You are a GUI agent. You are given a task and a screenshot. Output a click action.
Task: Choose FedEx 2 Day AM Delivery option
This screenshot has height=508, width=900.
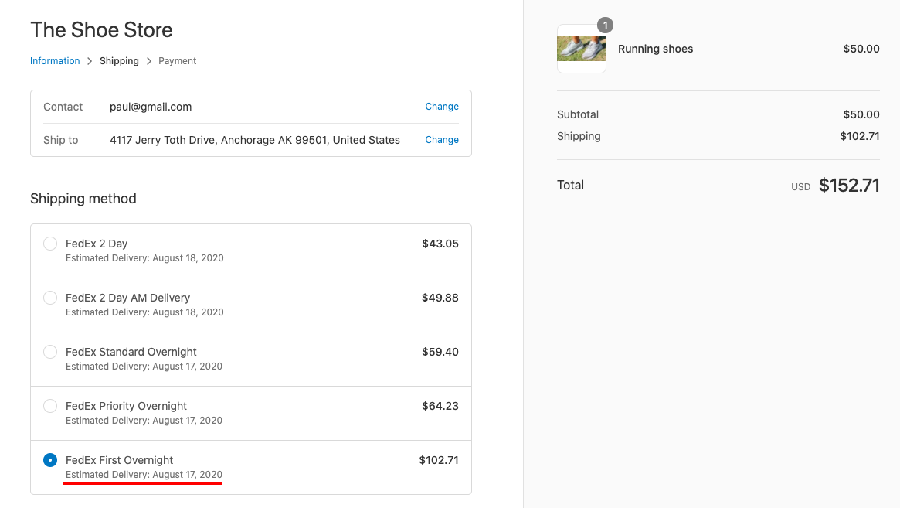[x=50, y=298]
